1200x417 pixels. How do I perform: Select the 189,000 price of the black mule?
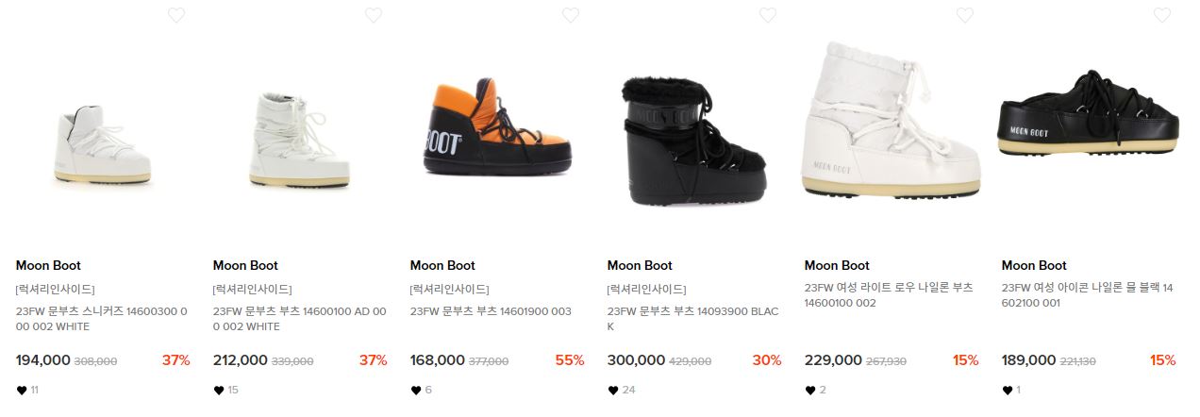coord(1028,360)
